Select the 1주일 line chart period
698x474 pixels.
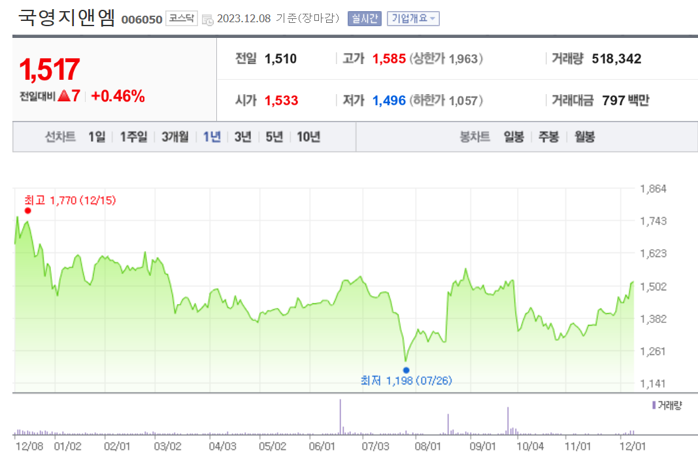[133, 137]
